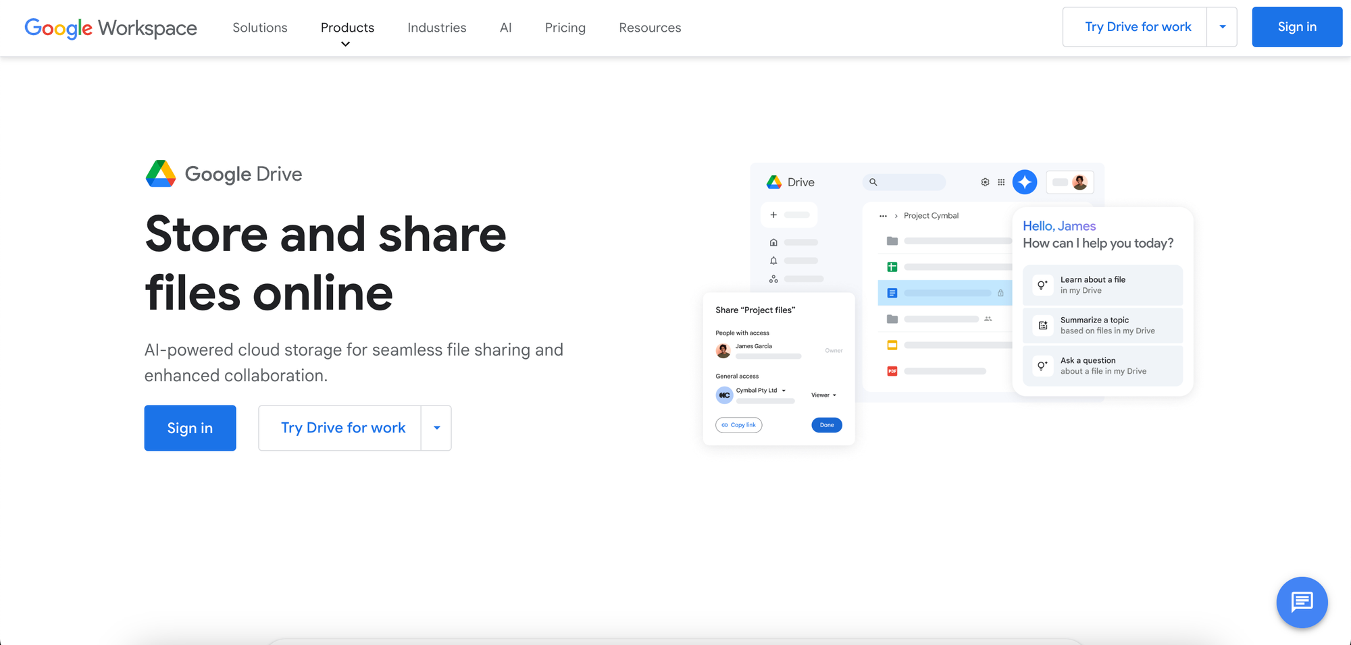Click the blue Gemini sparkle icon
The height and width of the screenshot is (645, 1351).
[1024, 182]
